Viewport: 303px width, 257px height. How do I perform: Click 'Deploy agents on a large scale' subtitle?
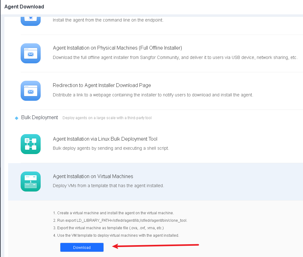[107, 118]
